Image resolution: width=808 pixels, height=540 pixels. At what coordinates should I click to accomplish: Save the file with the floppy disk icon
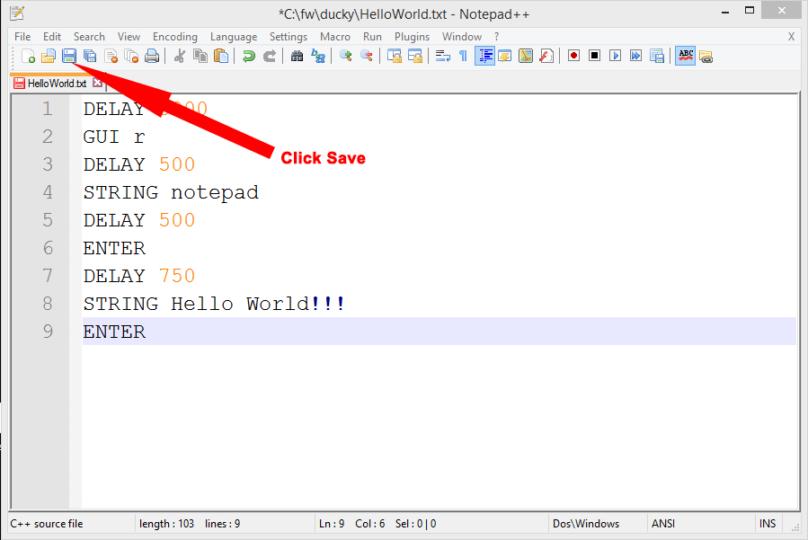click(69, 56)
